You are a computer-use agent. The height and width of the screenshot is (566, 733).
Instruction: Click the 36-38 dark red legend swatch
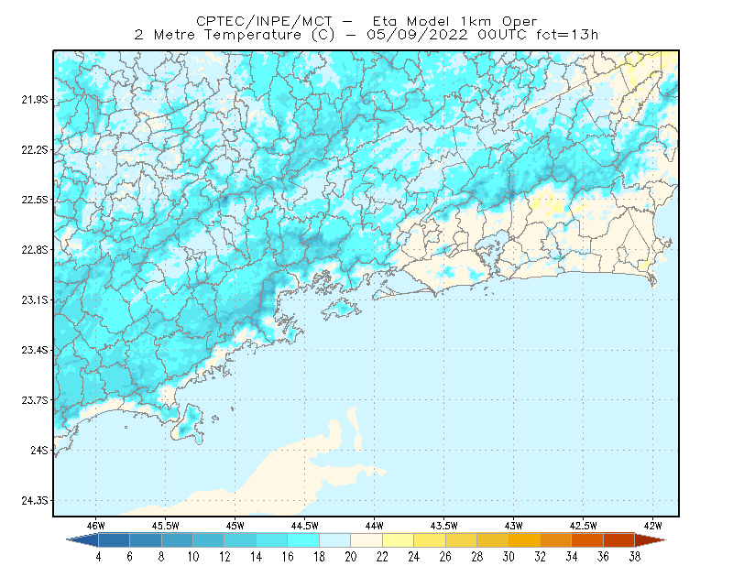point(619,539)
